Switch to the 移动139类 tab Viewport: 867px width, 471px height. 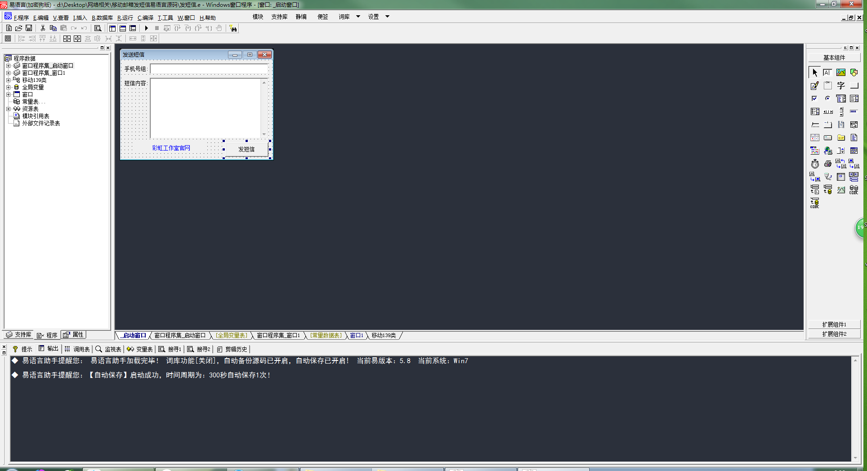tap(384, 335)
